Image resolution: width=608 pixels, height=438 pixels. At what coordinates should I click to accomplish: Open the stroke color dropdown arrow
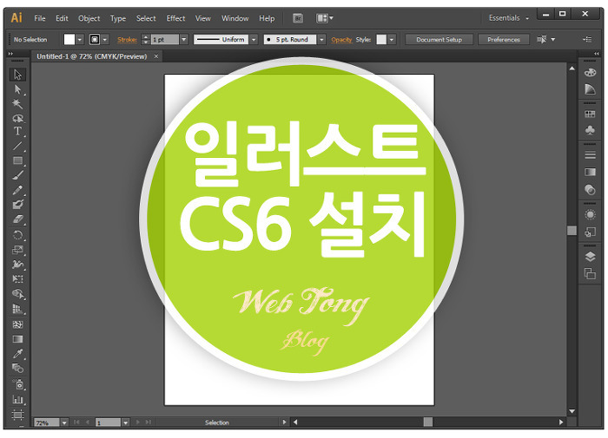105,40
